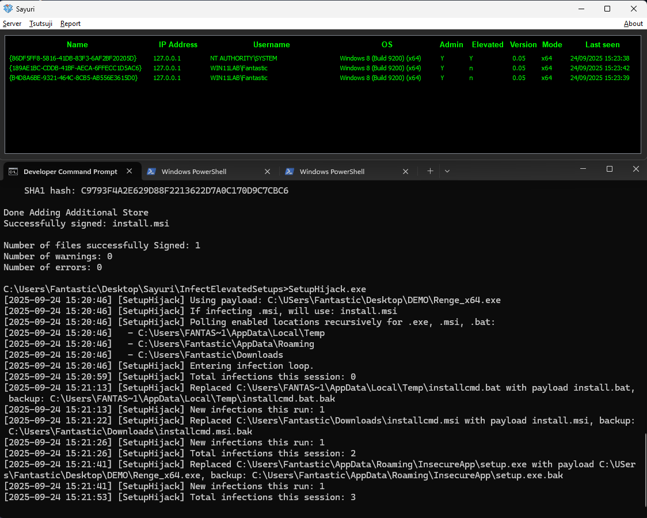
Task: Click the Elevated column header
Action: click(x=488, y=44)
